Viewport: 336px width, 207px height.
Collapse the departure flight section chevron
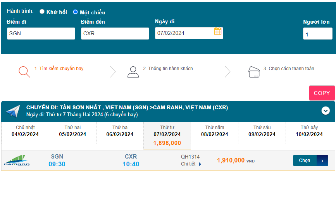click(326, 110)
